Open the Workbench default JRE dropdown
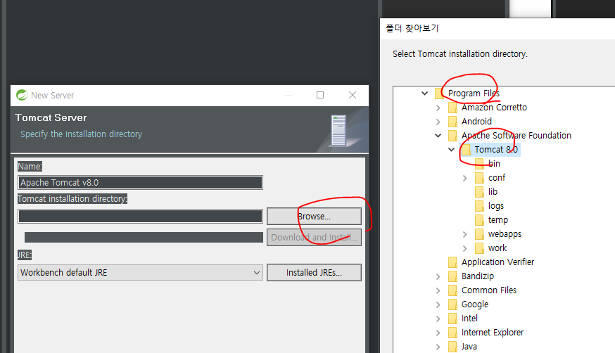The width and height of the screenshot is (615, 353). pos(140,272)
